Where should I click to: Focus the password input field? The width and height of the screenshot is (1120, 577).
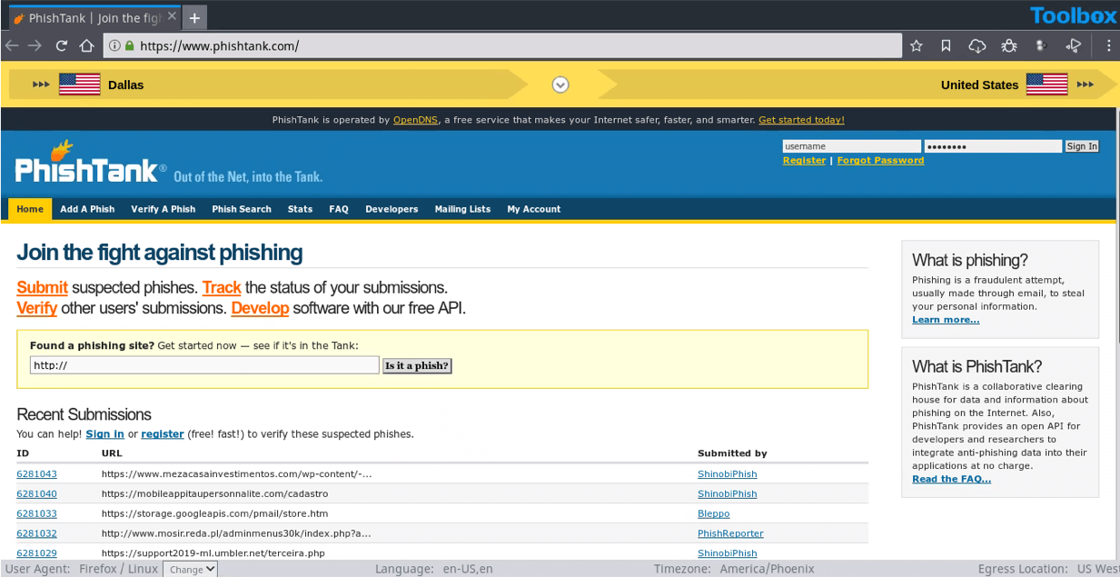coord(993,146)
